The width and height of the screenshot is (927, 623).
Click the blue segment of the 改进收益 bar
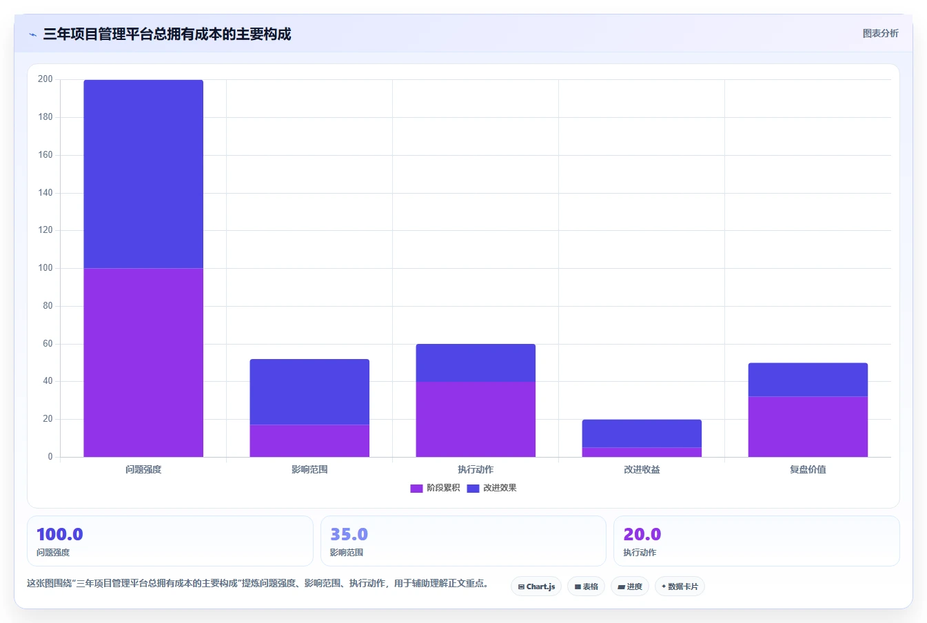click(x=642, y=433)
